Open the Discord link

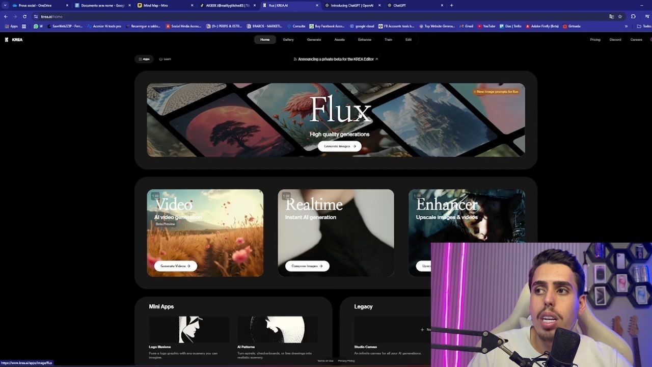pos(615,40)
